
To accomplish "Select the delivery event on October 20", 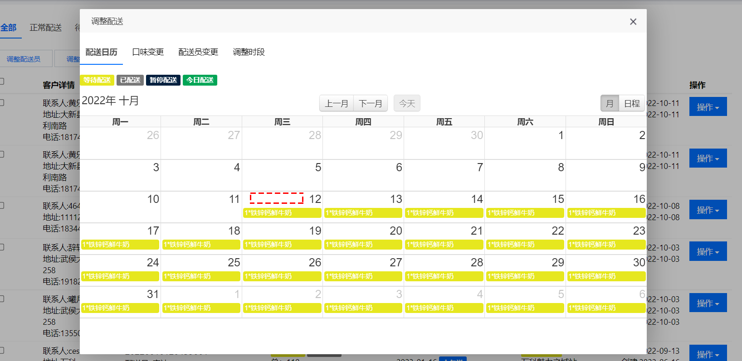I will tap(363, 245).
